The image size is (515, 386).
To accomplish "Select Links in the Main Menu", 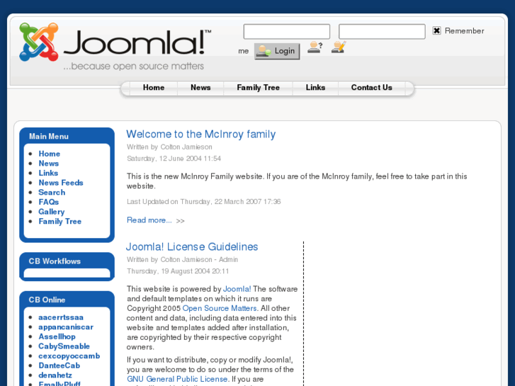I will [x=48, y=173].
